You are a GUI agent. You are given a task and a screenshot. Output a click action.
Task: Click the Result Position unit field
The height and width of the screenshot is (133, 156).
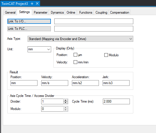(x=24, y=83)
